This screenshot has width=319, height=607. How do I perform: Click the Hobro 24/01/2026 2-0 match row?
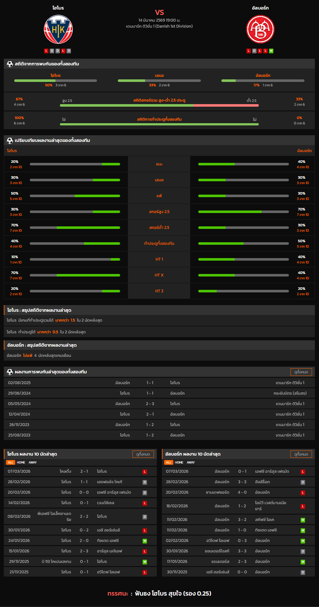[x=80, y=541]
